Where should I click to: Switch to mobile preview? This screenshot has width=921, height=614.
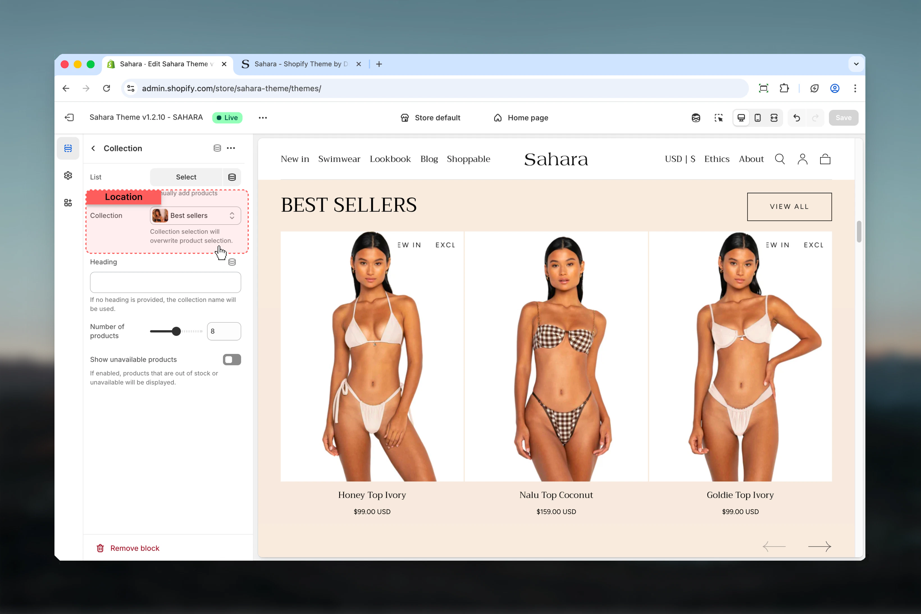pyautogui.click(x=758, y=118)
